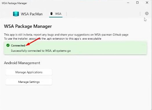Click the WSA Package Manager heading

pos(28,26)
